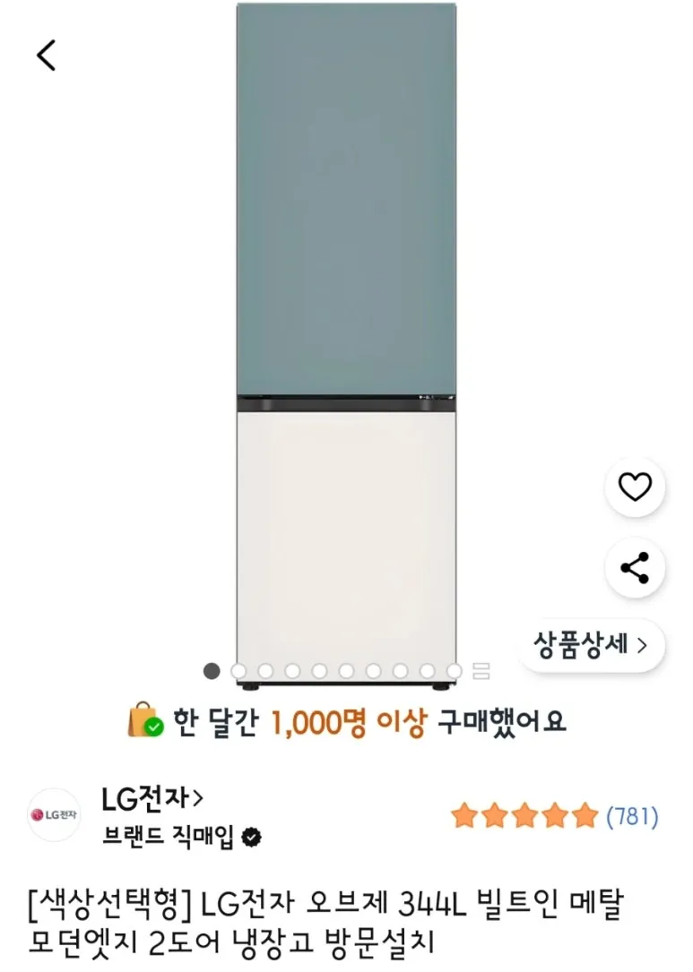Image resolution: width=693 pixels, height=972 pixels.
Task: Open 상품상세 product details
Action: point(591,644)
